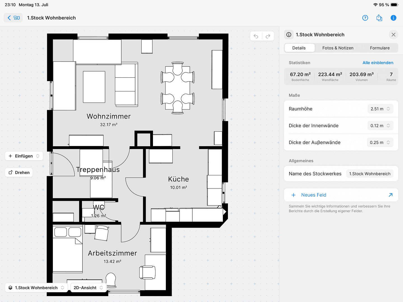Select the Wohnzimmer room label
Viewport: 403px width, 302px height.
point(109,116)
